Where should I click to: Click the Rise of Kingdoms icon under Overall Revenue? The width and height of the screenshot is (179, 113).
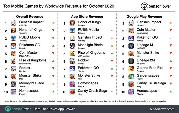(13, 62)
